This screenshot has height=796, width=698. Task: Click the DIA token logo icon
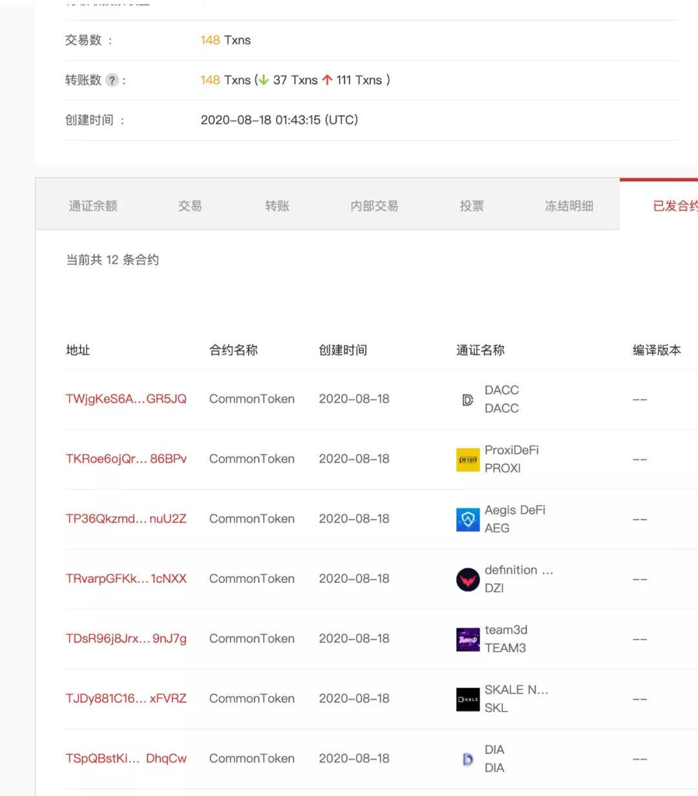coord(467,759)
